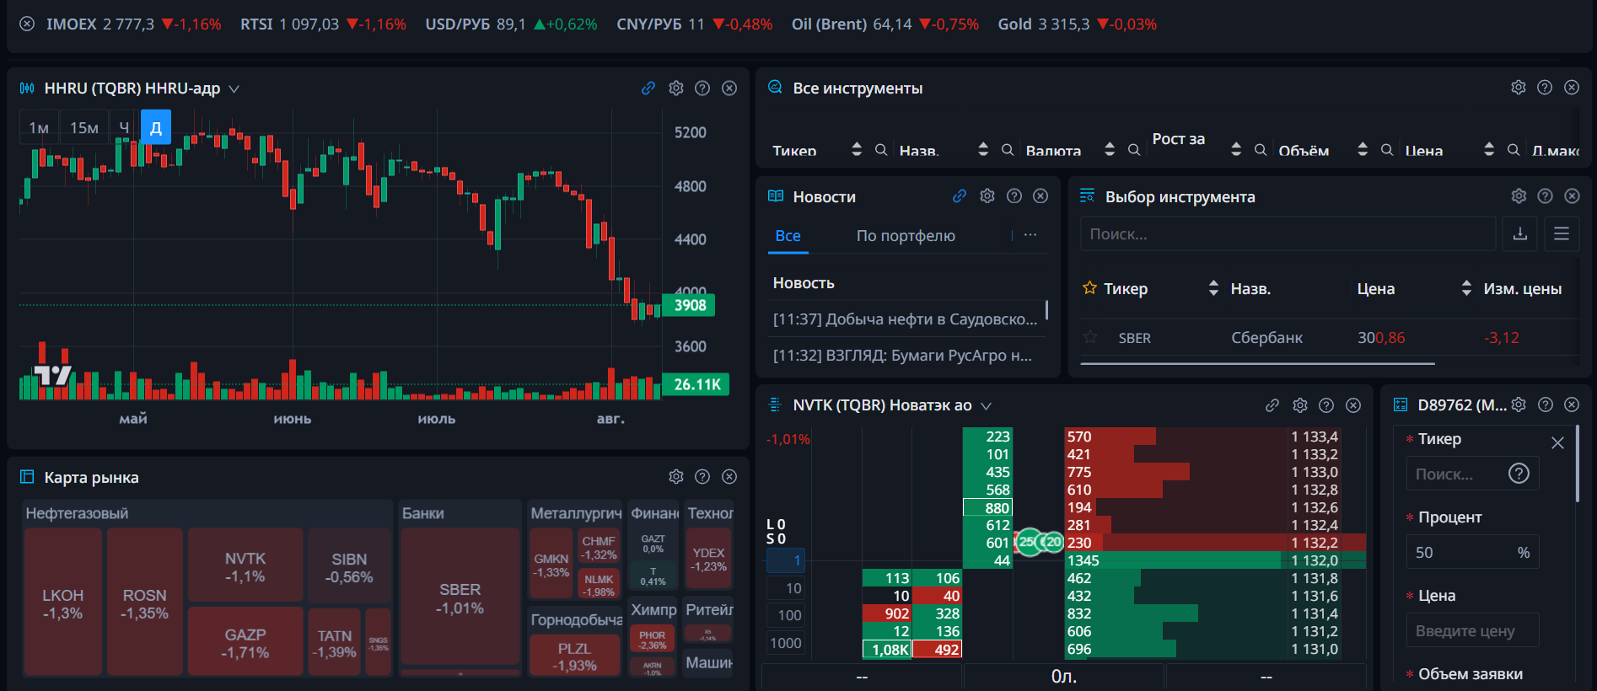The image size is (1597, 691).
Task: Click the link icon in NVTK order book header
Action: (x=1272, y=405)
